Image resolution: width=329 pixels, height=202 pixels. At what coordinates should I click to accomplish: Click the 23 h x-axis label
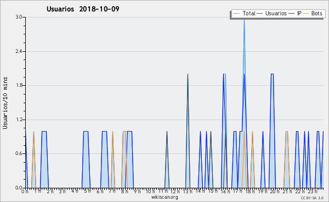coord(313,192)
